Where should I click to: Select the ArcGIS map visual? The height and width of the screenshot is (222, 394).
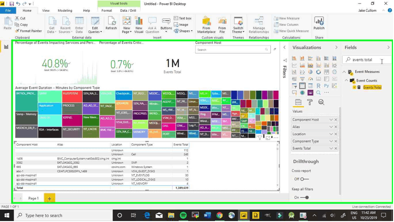point(302,93)
